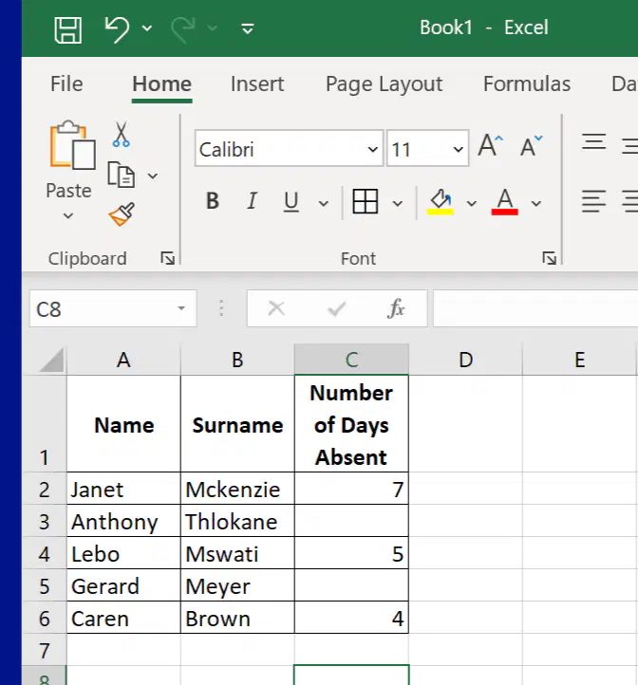
Task: Select row 4 header
Action: coord(45,553)
